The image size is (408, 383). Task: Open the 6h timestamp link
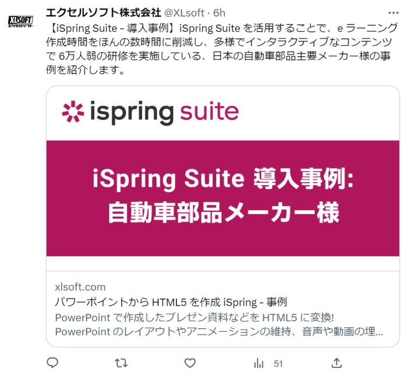(x=219, y=13)
